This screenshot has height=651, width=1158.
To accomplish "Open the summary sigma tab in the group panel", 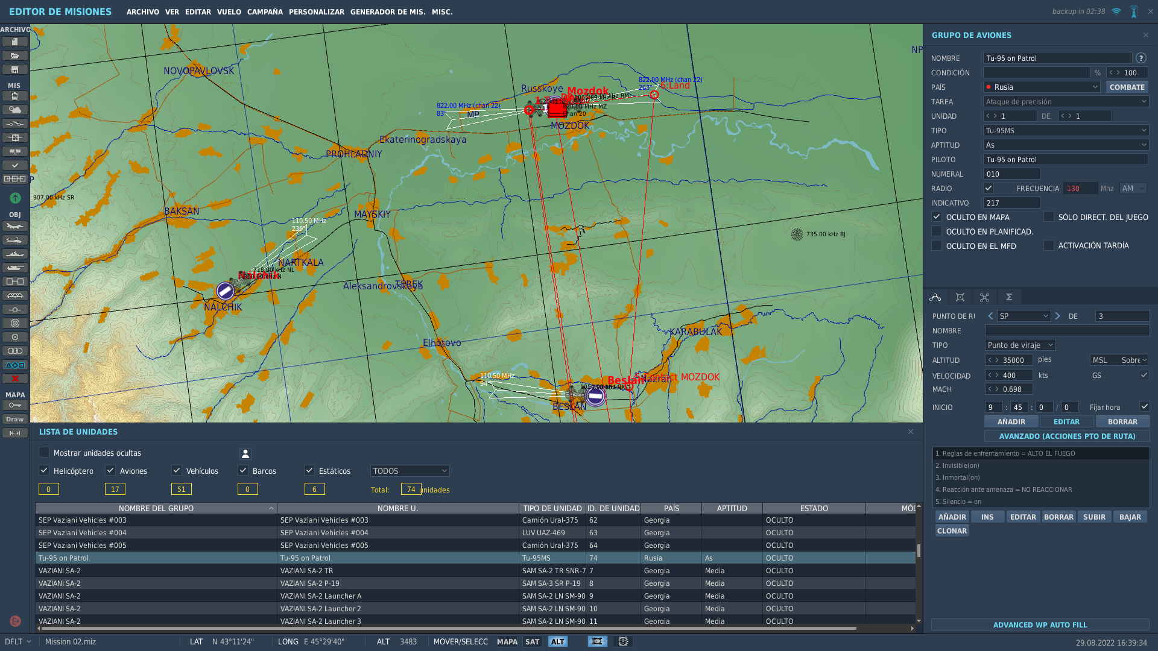I will pyautogui.click(x=1008, y=297).
